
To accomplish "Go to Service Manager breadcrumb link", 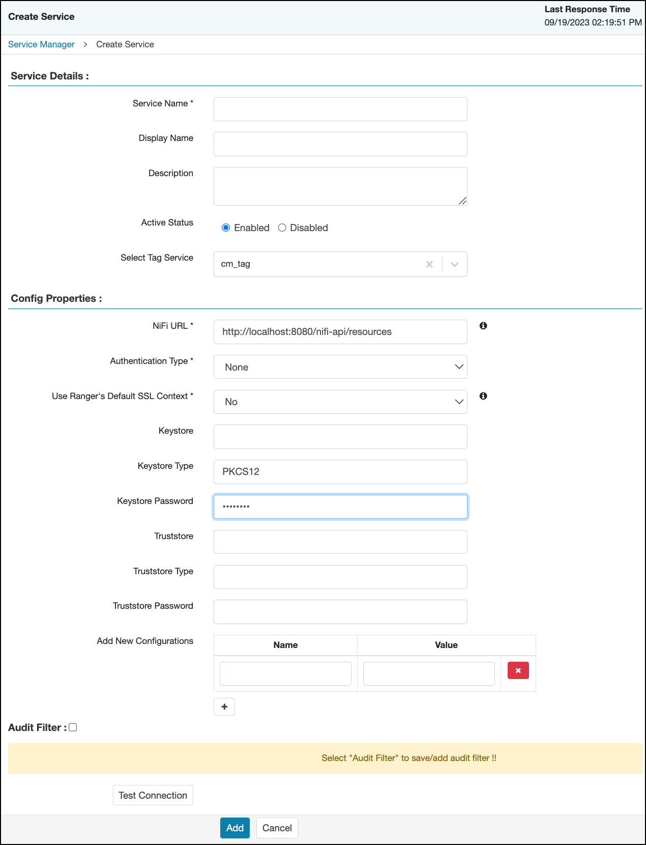I will coord(41,44).
